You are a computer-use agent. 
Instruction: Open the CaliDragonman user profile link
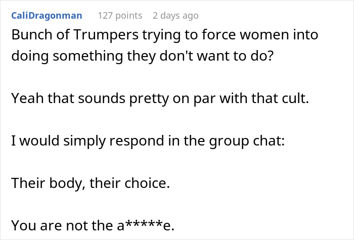46,16
